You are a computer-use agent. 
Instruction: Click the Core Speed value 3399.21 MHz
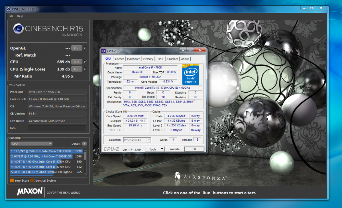point(136,116)
